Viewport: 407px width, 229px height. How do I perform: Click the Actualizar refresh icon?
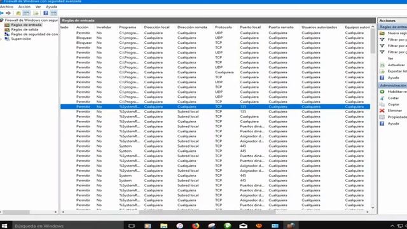pyautogui.click(x=382, y=65)
